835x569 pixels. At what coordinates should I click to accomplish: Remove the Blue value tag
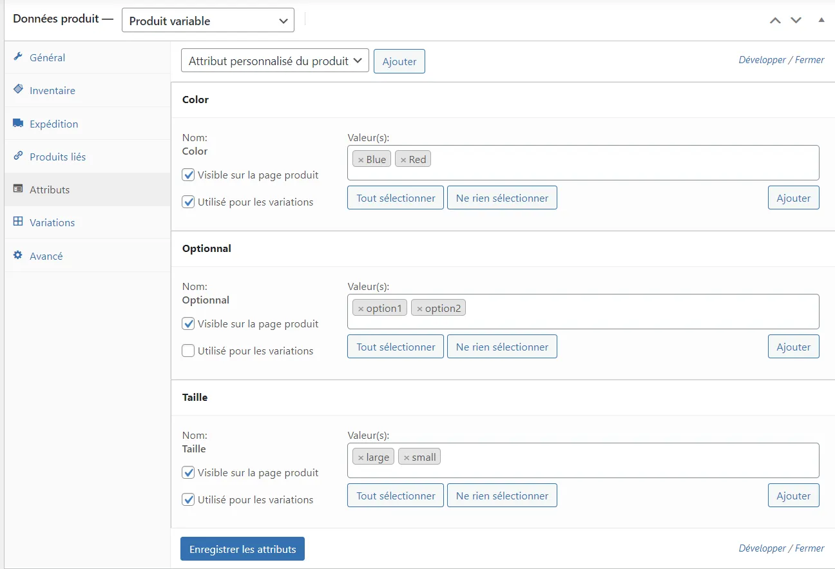(361, 160)
